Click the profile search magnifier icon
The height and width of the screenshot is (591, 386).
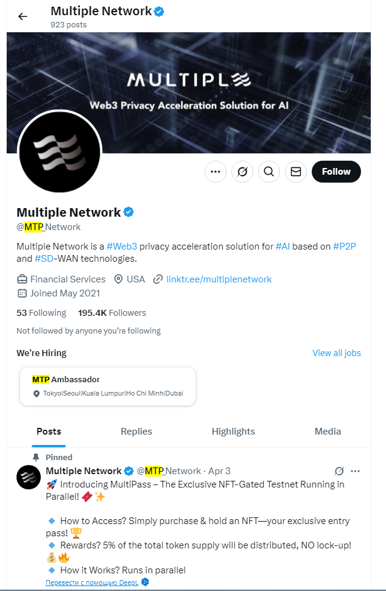268,172
